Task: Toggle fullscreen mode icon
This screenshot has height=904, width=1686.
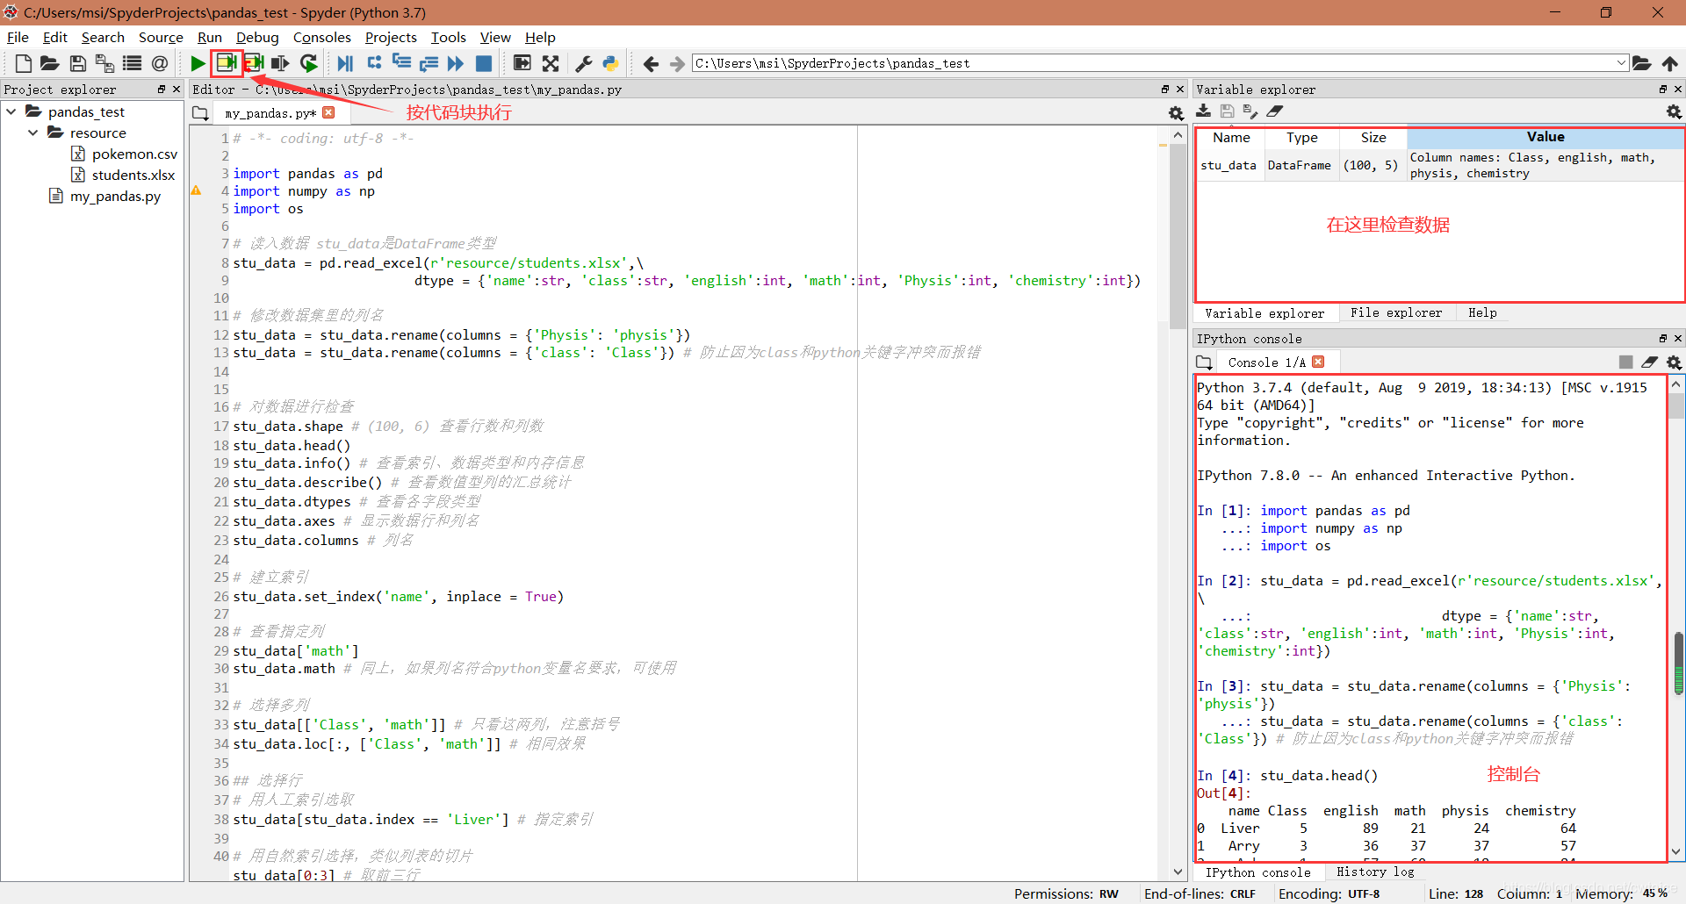Action: (x=551, y=63)
